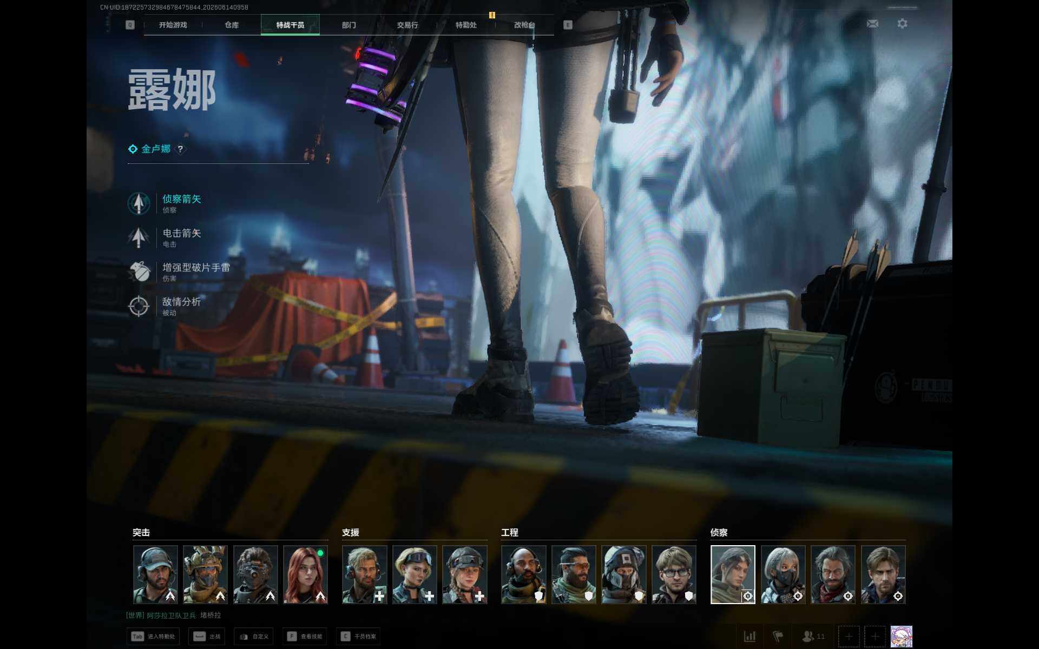Click the second empty squad slot plus
The width and height of the screenshot is (1039, 649).
[875, 637]
